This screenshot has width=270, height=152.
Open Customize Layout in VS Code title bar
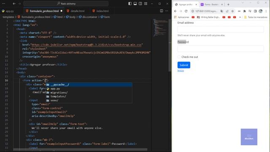click(x=146, y=4)
